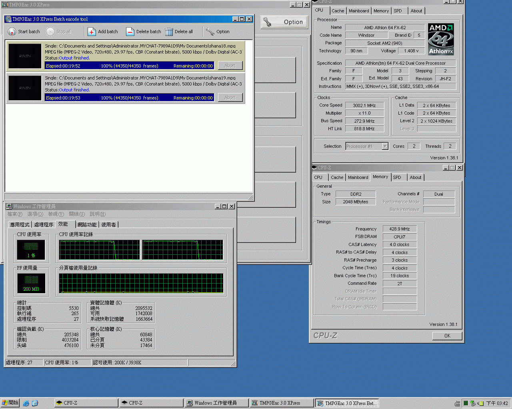Click the Delete all trash icon
This screenshot has height=409, width=512.
tap(169, 32)
